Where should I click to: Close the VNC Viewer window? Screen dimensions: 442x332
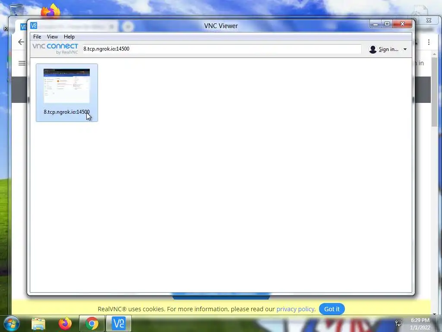point(403,24)
